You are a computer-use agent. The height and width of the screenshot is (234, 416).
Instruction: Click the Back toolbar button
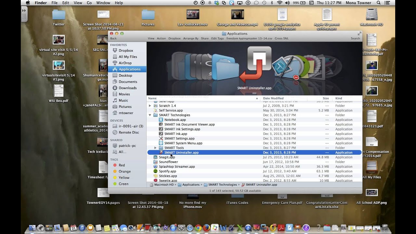(x=113, y=38)
